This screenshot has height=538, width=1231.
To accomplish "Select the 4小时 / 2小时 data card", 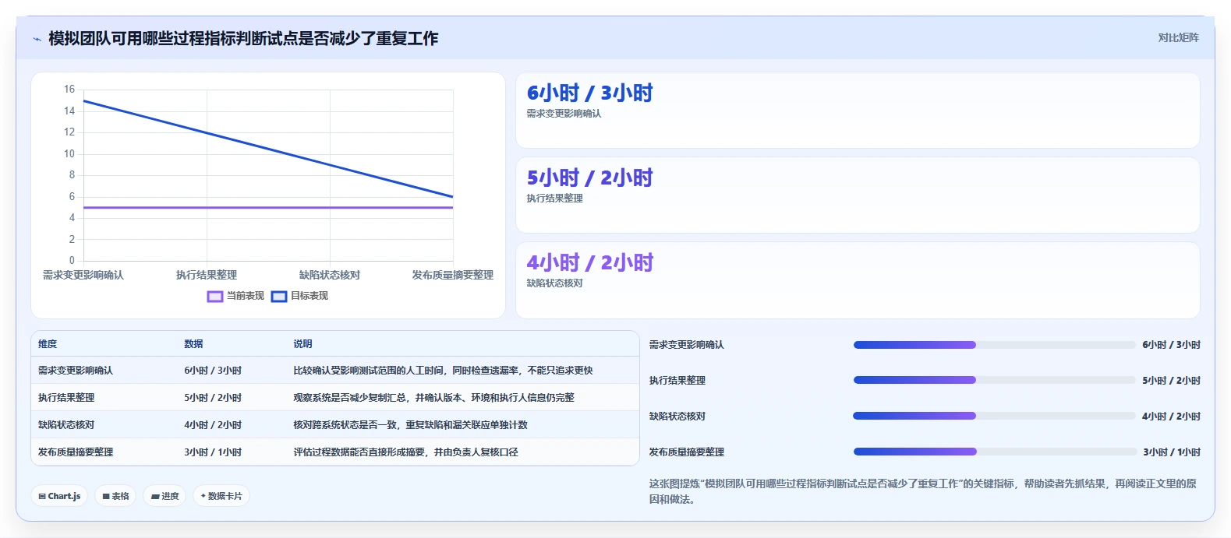I will 858,280.
